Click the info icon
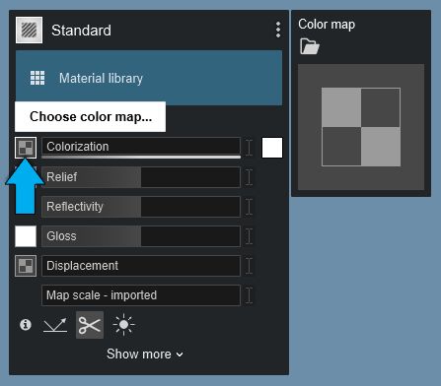 coord(26,325)
